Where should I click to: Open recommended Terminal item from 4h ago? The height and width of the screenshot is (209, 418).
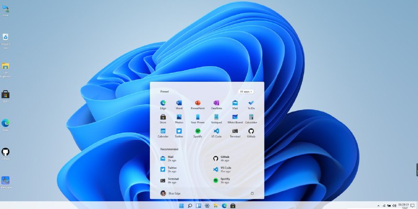(169, 180)
